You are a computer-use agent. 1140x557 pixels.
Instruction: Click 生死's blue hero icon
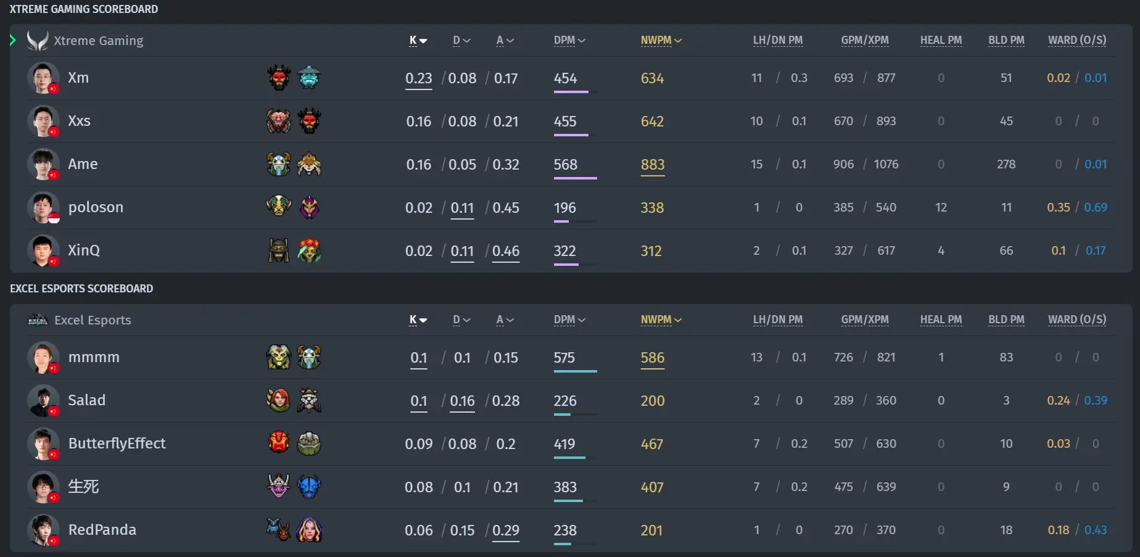(309, 487)
